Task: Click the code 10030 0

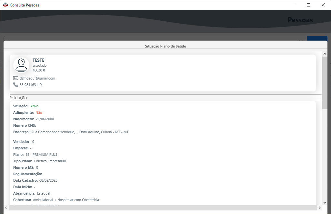Action: [39, 70]
